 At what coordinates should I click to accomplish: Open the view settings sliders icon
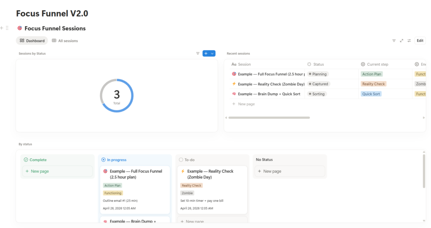409,40
